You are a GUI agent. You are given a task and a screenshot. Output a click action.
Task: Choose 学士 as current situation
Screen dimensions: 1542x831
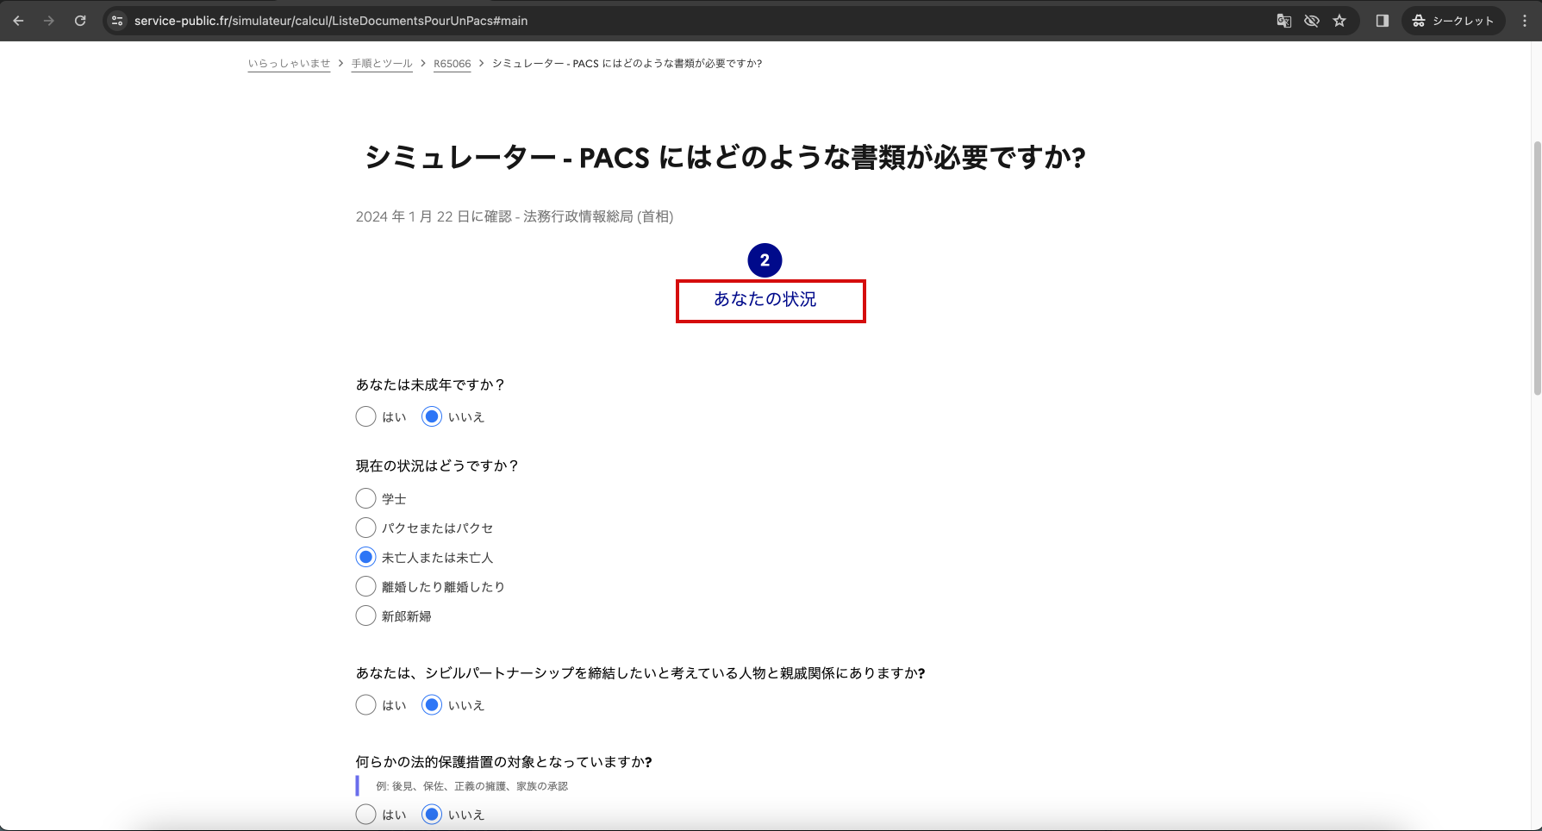point(366,499)
